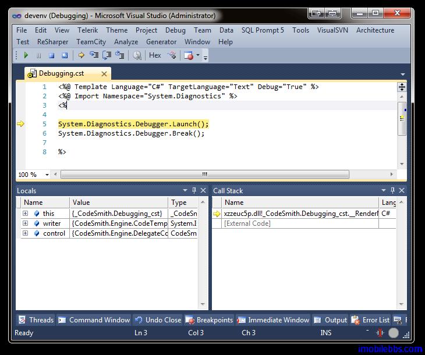Toggle auto-hide pin on Call Stack panel
Image resolution: width=425 pixels, height=355 pixels.
(393, 190)
